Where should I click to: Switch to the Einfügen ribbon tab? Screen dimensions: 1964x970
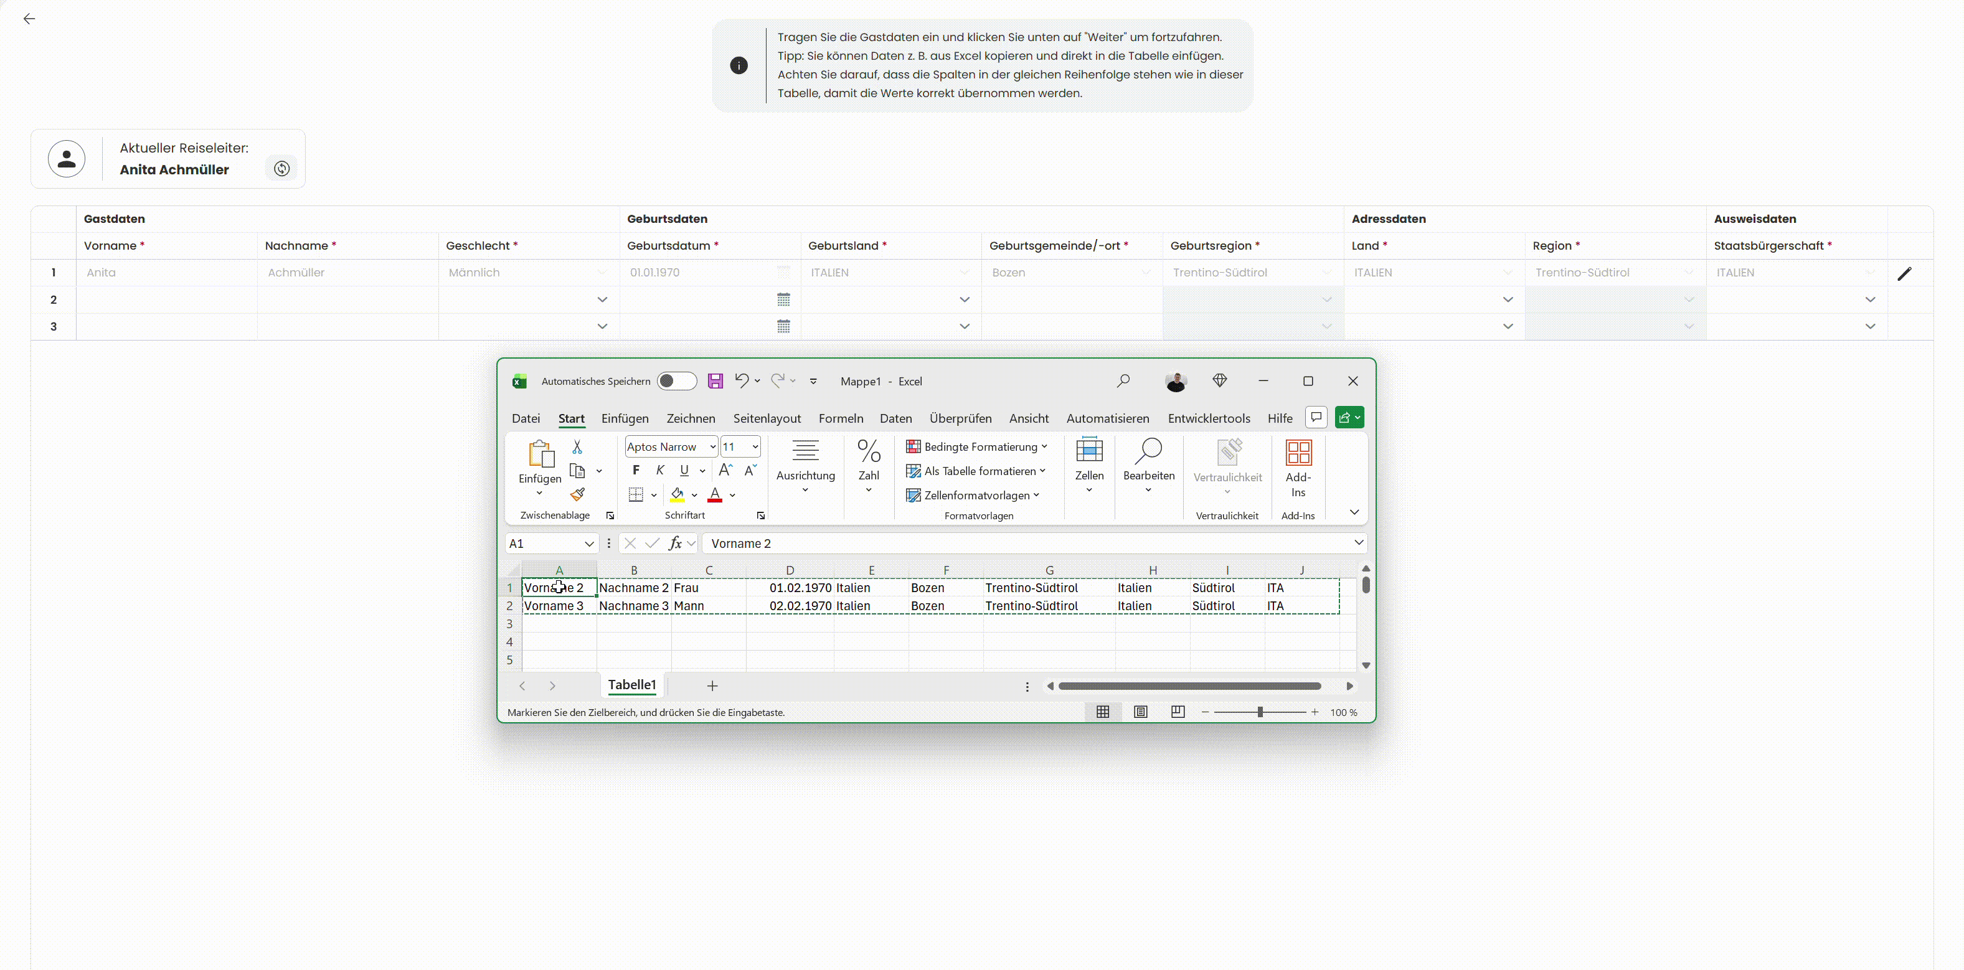click(625, 418)
